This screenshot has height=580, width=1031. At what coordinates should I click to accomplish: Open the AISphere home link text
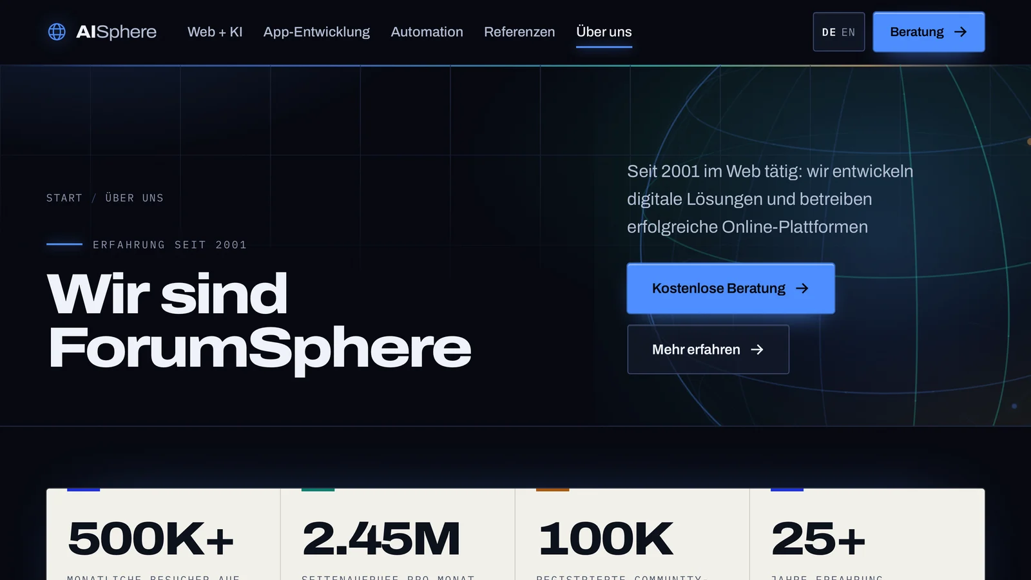point(116,32)
